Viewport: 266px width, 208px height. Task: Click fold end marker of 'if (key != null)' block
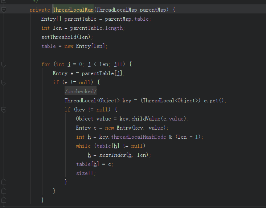(x=4, y=182)
